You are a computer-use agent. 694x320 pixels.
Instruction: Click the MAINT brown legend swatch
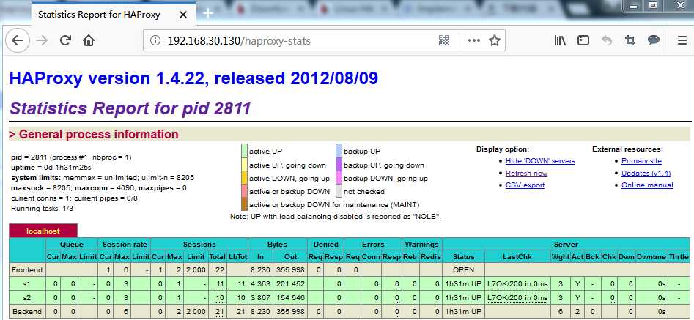[244, 204]
